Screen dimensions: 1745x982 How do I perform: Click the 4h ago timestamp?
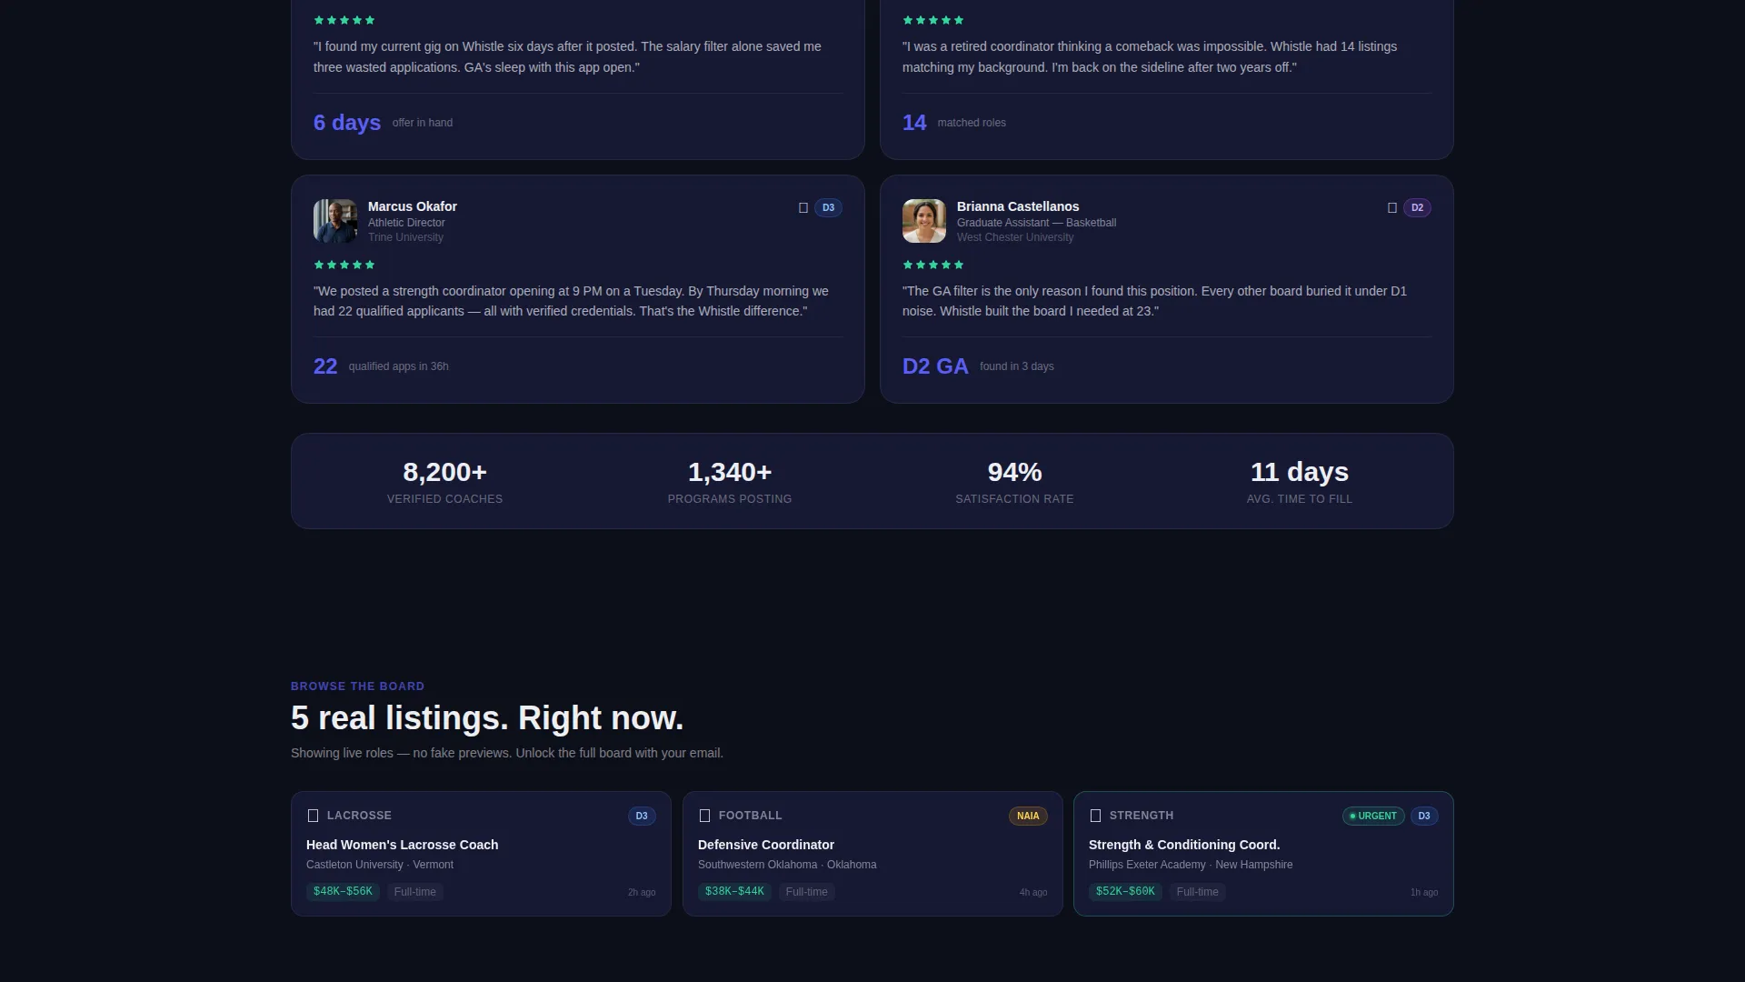[1033, 893]
